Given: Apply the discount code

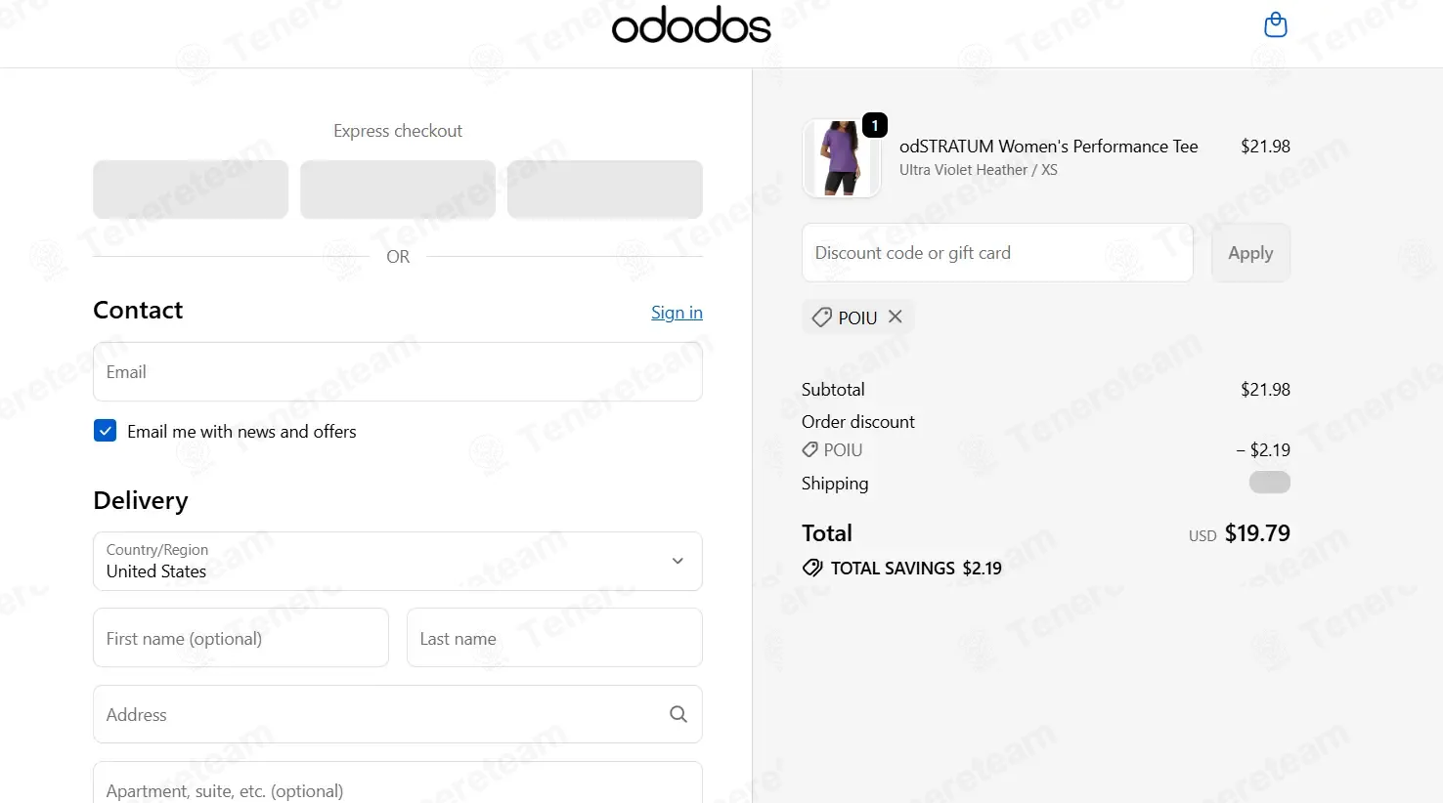Looking at the screenshot, I should [x=1250, y=253].
